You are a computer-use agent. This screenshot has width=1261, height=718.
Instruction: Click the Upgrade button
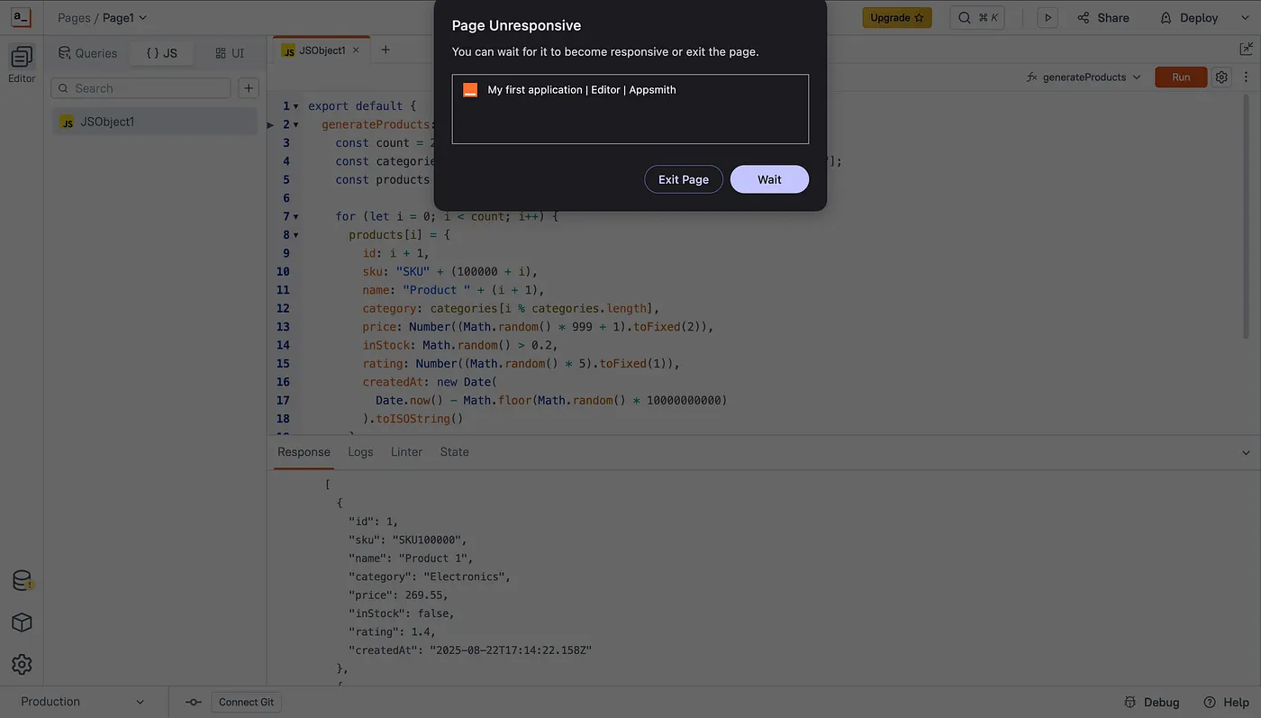coord(897,17)
